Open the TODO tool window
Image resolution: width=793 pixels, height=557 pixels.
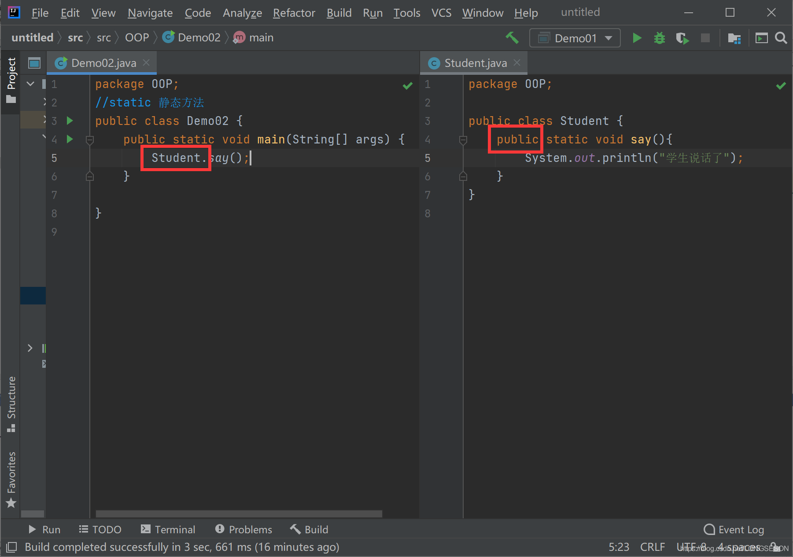(x=100, y=529)
